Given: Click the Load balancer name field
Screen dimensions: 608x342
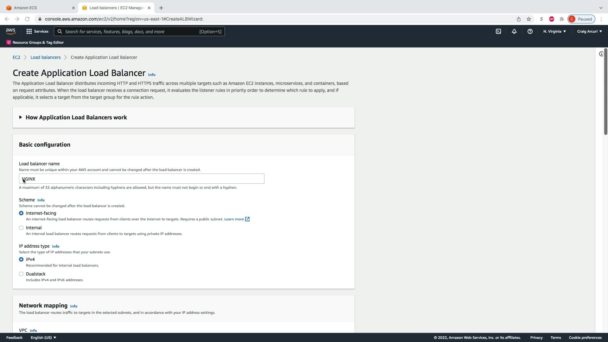Looking at the screenshot, I should point(142,179).
